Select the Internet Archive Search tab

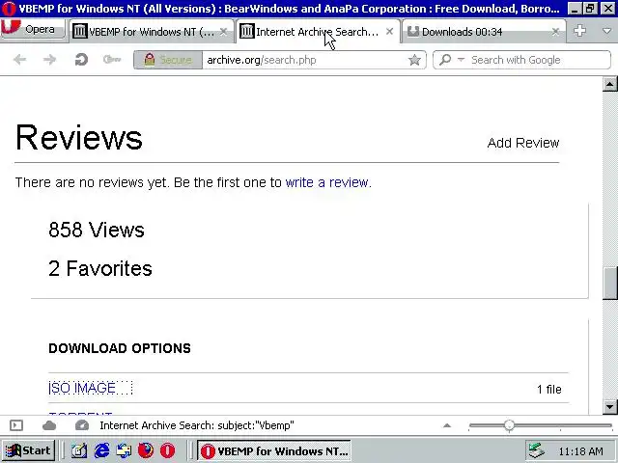tap(318, 32)
